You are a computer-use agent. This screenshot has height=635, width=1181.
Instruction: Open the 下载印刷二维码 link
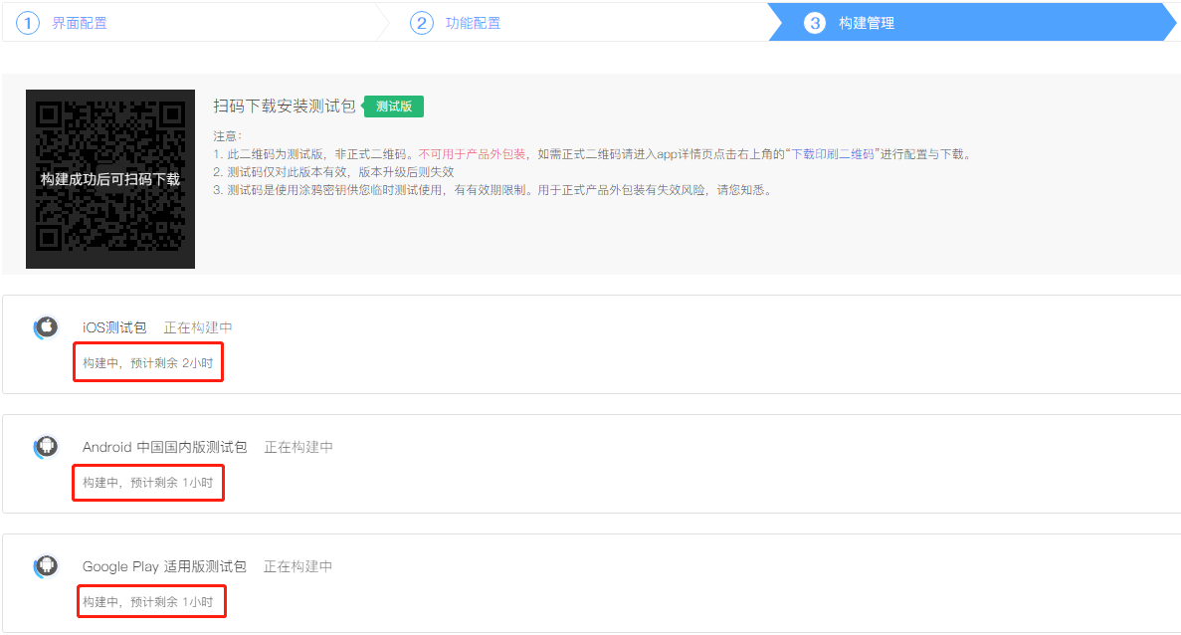click(x=833, y=154)
